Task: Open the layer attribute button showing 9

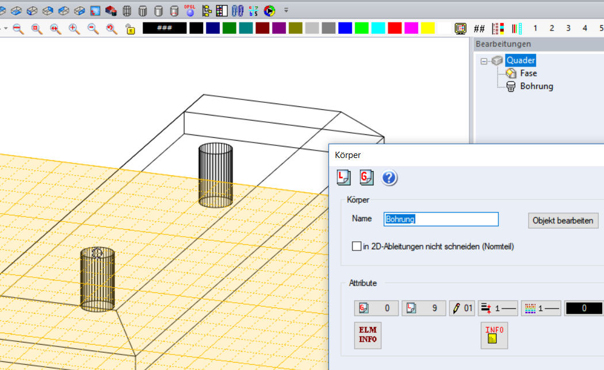Action: coord(424,309)
